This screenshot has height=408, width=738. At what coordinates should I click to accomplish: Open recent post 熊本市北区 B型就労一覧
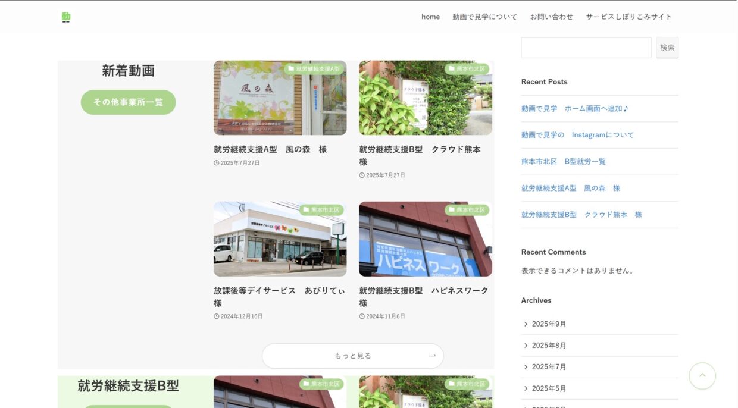pos(563,162)
